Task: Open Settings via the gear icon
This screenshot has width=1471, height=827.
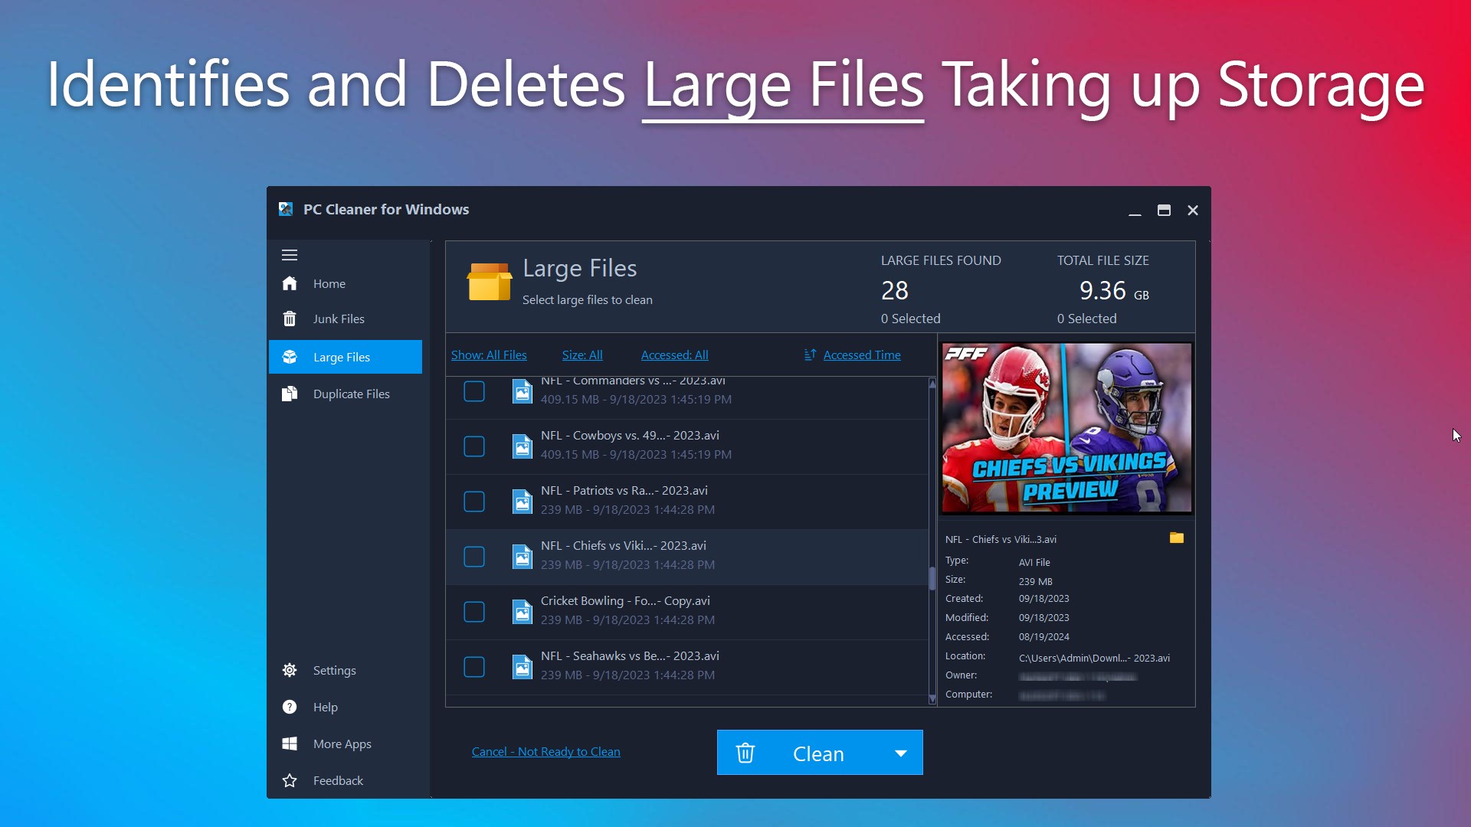Action: [290, 670]
